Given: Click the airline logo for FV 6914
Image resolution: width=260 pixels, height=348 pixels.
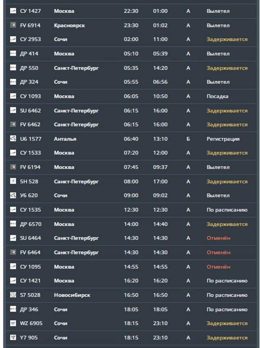Looking at the screenshot, I should pyautogui.click(x=13, y=25).
